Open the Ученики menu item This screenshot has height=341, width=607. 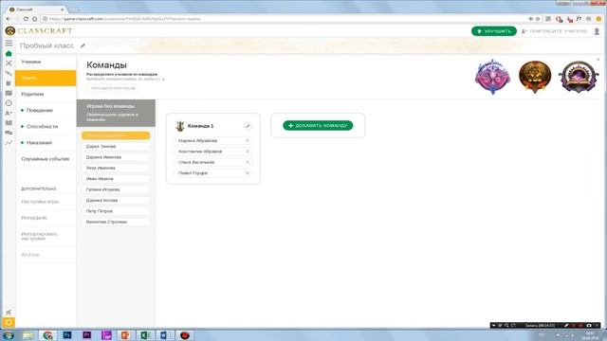pyautogui.click(x=46, y=62)
